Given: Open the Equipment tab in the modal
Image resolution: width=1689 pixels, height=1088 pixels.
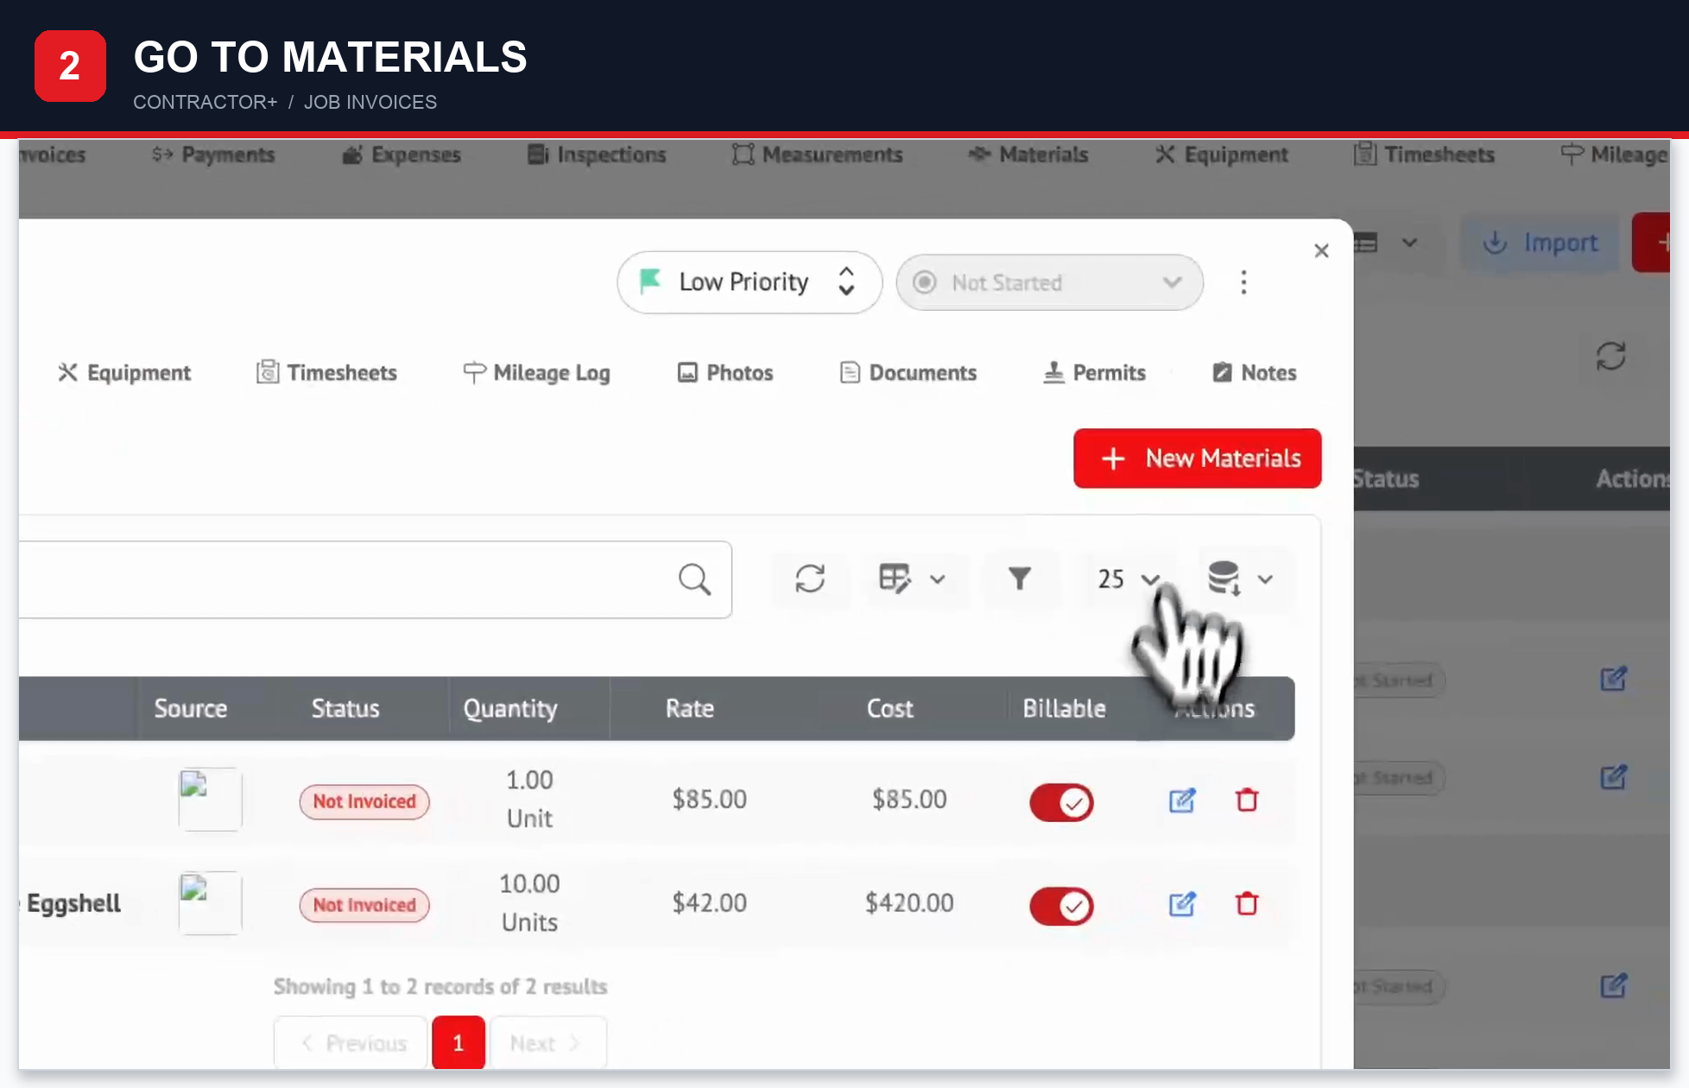Looking at the screenshot, I should (x=124, y=372).
